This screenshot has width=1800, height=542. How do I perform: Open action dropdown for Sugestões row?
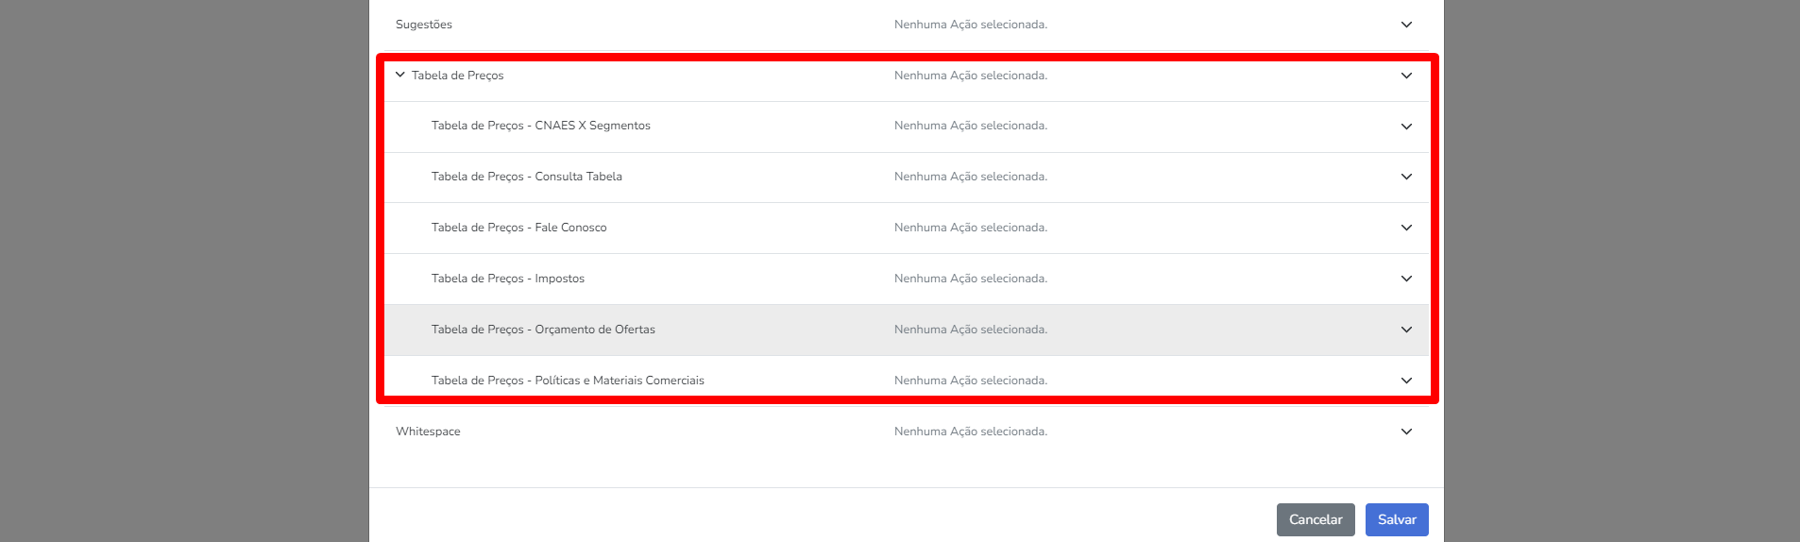(x=1406, y=25)
